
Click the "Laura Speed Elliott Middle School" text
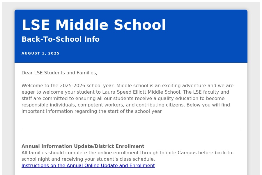tap(142, 92)
